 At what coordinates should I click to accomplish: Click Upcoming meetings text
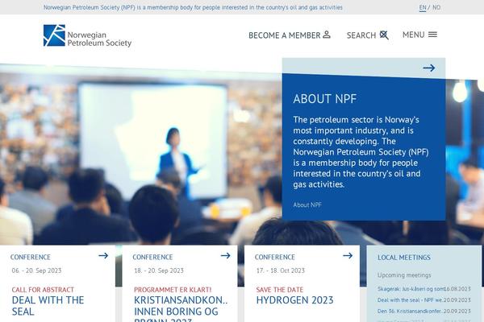coord(404,275)
